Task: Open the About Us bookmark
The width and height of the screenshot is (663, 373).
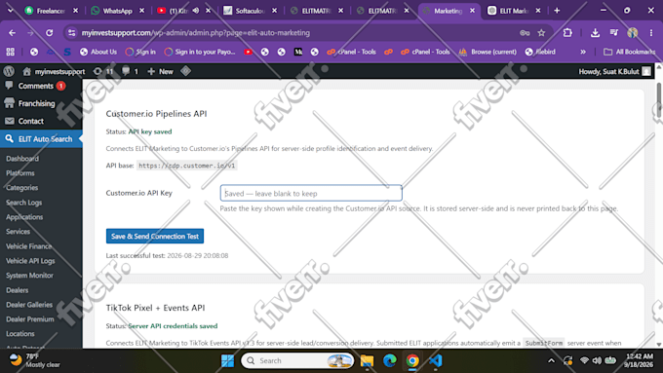Action: point(98,52)
